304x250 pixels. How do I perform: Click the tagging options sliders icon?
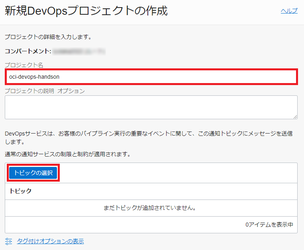pos(9,241)
